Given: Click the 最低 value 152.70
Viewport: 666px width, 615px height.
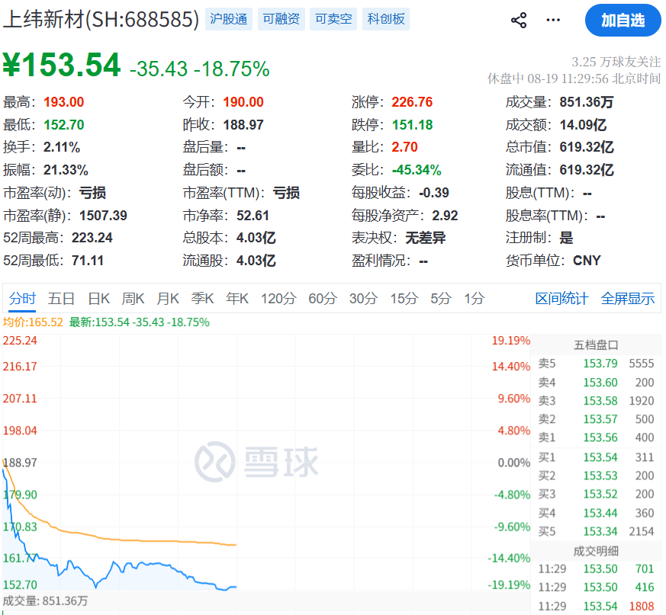Looking at the screenshot, I should 64,125.
